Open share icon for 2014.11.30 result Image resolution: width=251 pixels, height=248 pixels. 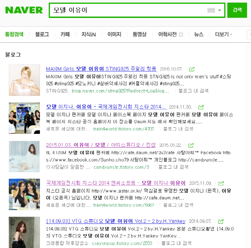pos(201,107)
